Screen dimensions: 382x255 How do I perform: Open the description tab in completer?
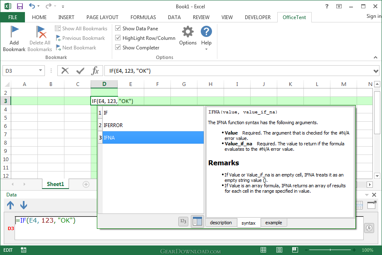point(221,223)
